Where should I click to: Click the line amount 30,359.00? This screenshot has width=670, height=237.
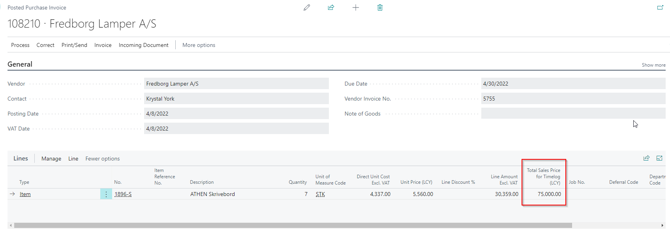point(507,194)
